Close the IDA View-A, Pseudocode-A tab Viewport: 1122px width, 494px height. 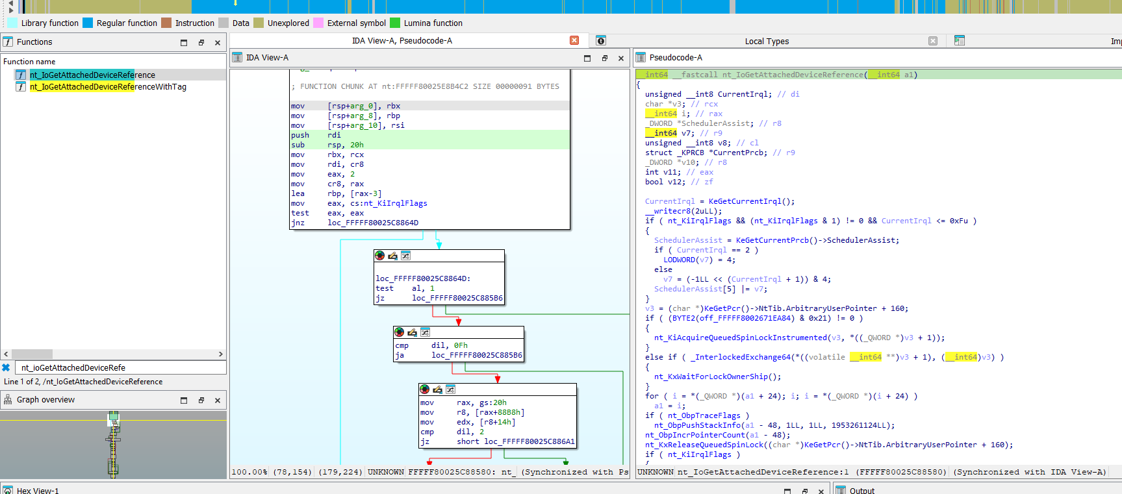pyautogui.click(x=574, y=40)
